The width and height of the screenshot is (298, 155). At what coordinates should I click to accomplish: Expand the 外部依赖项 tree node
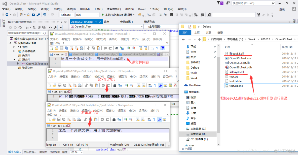[x=15, y=51]
